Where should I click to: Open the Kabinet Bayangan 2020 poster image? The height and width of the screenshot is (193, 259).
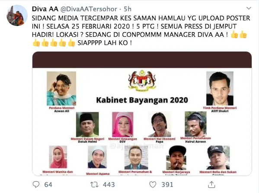pos(142,114)
